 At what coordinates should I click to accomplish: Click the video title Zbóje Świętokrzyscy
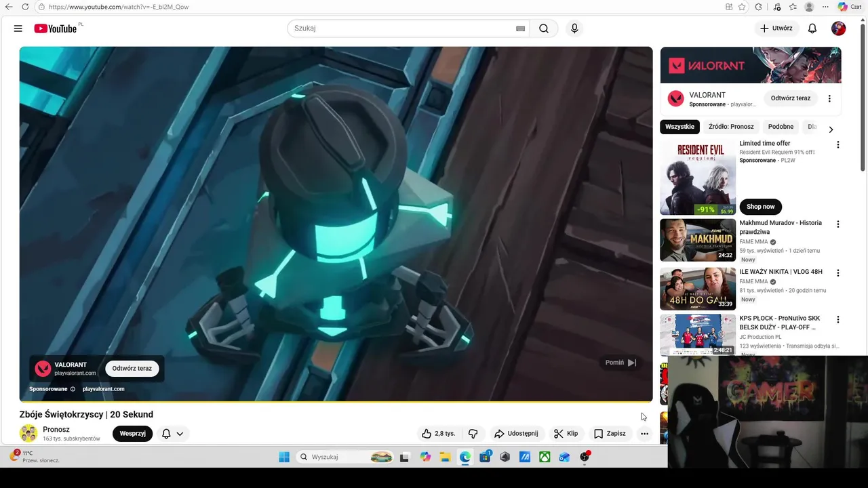coord(86,414)
